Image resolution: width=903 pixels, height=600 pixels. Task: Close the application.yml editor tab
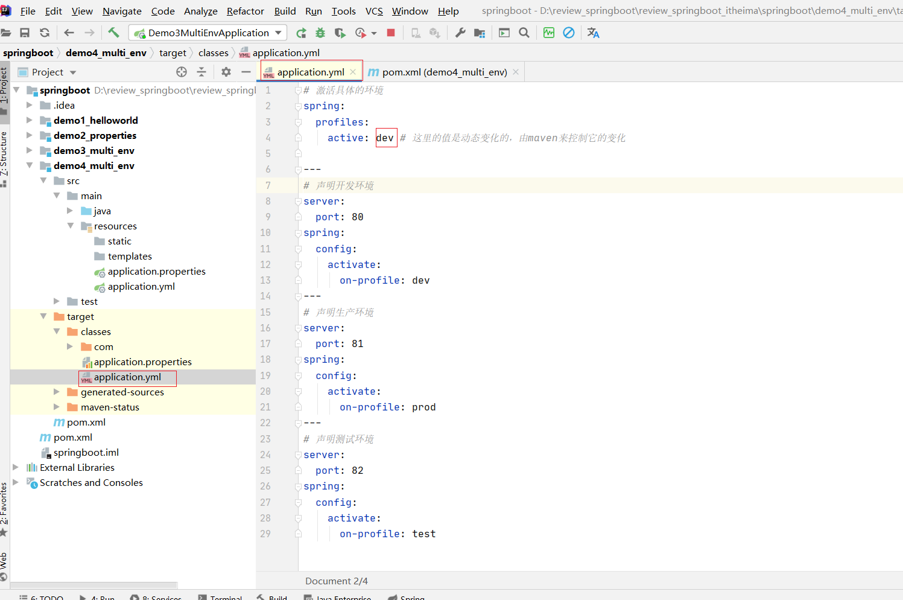click(353, 72)
